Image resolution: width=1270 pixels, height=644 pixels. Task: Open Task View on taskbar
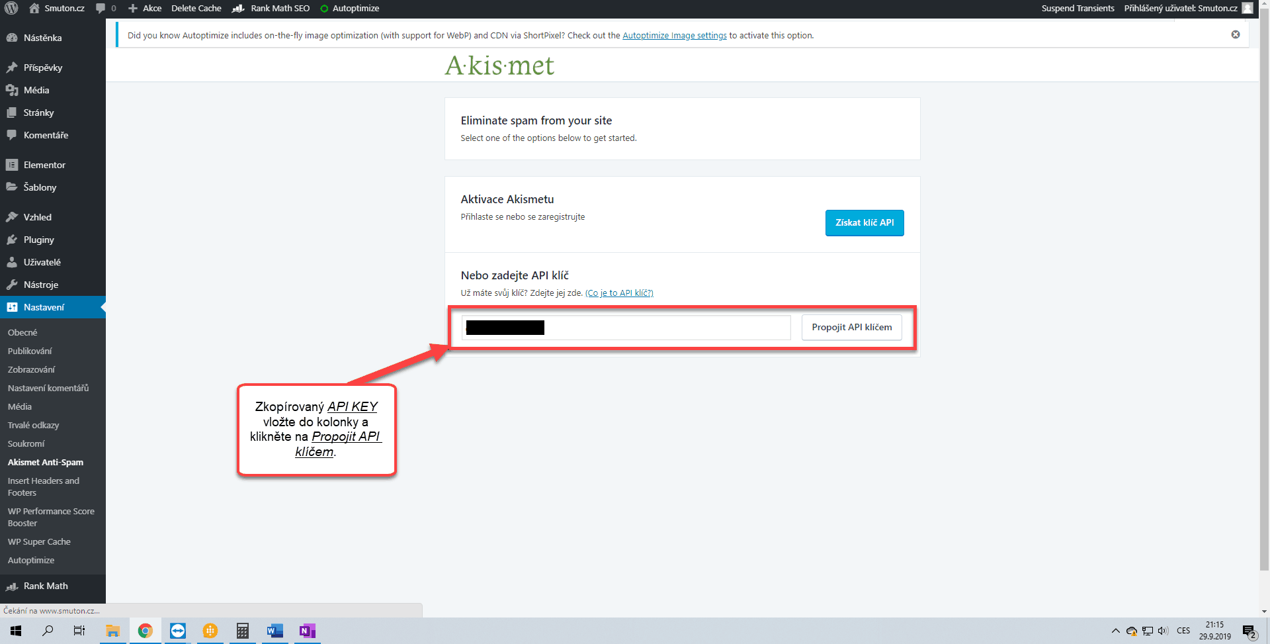(x=79, y=631)
